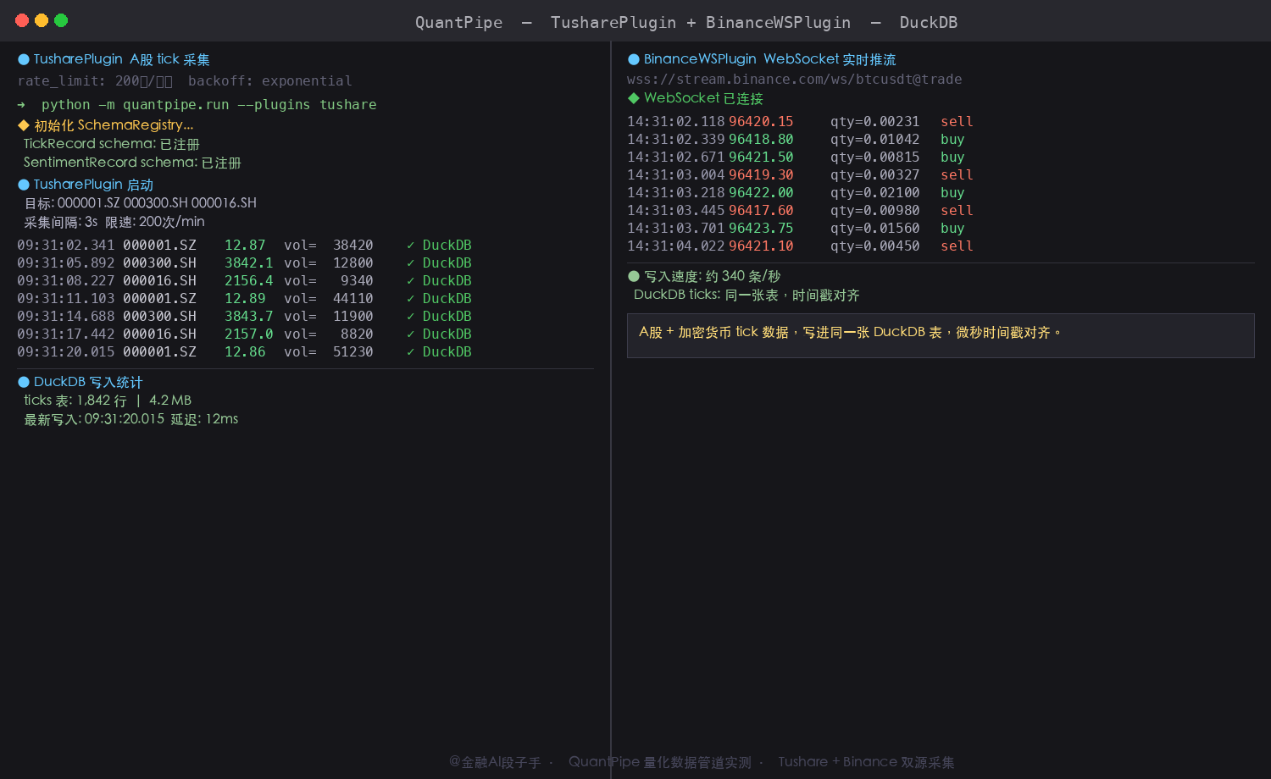Click the rate_limit backoff exponential line

(185, 81)
